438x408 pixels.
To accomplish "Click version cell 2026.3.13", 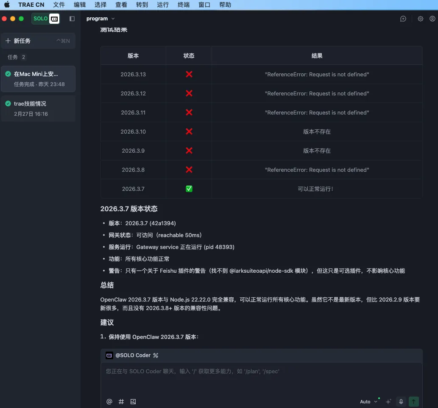I will coord(133,74).
